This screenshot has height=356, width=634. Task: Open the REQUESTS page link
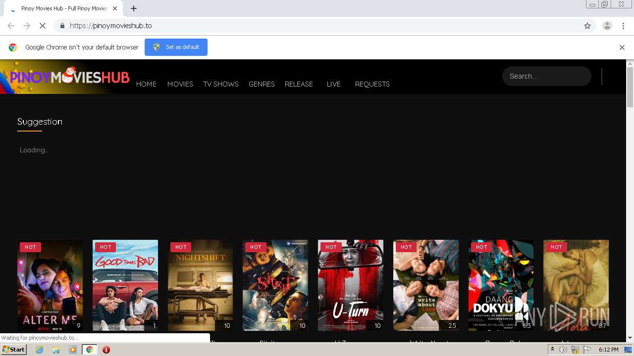click(x=372, y=84)
